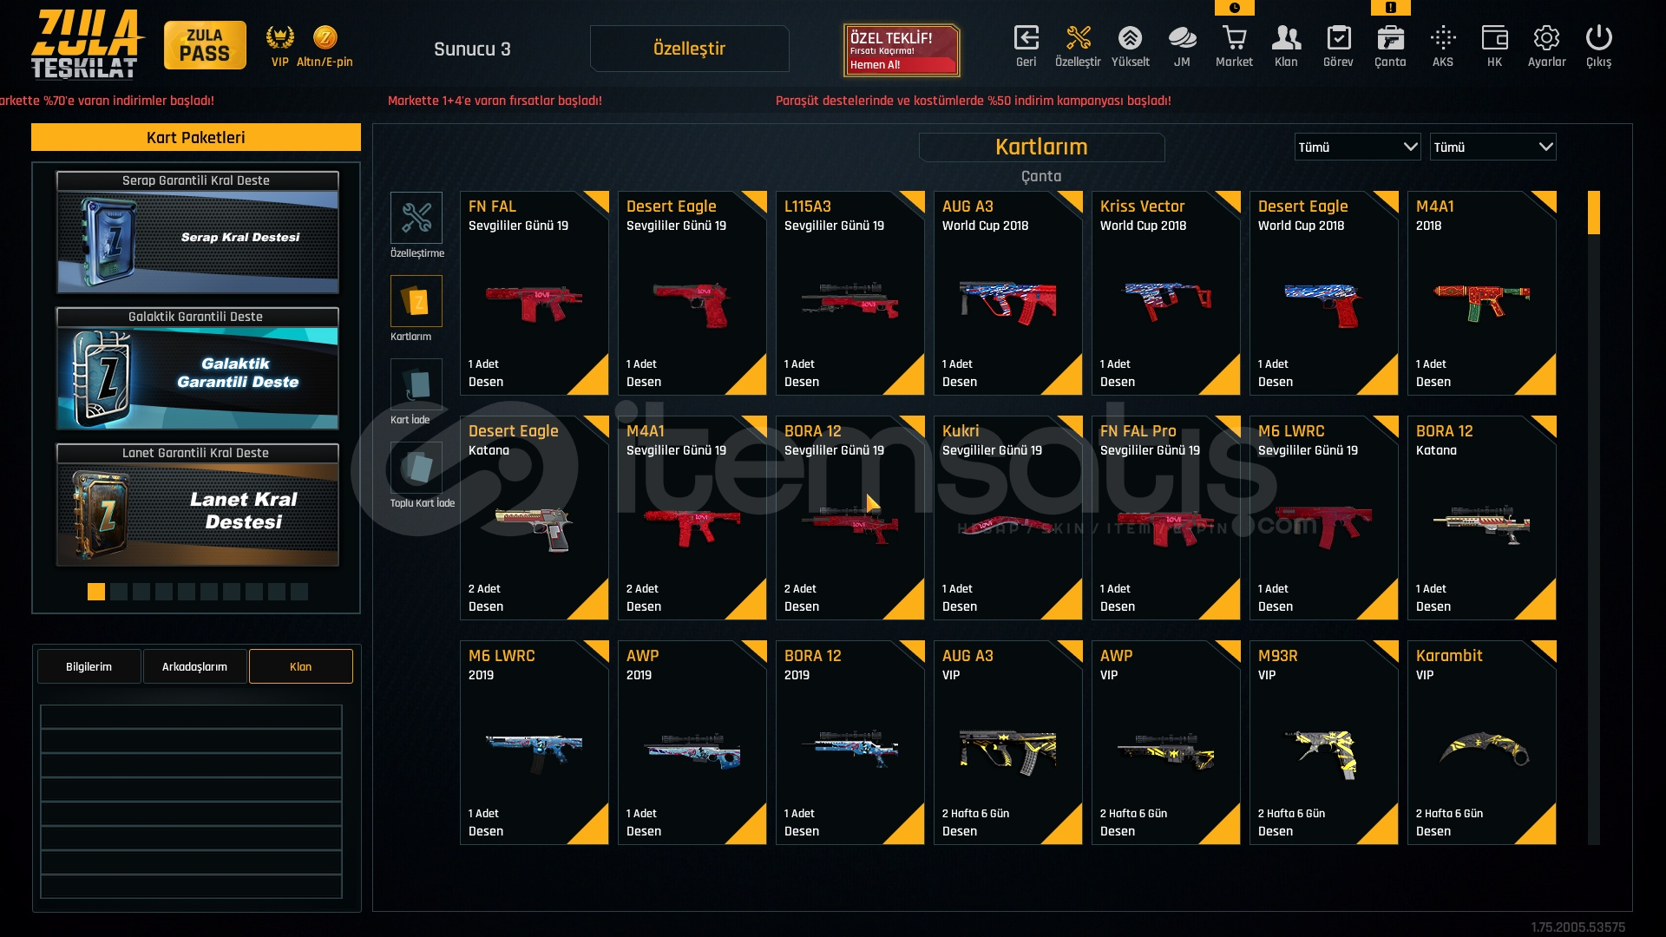The image size is (1666, 937).
Task: Switch to the Arkadaşlarım tab
Action: pyautogui.click(x=194, y=666)
